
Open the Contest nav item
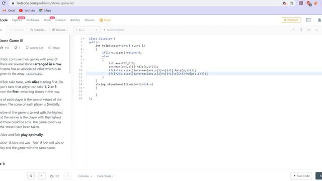(60, 20)
